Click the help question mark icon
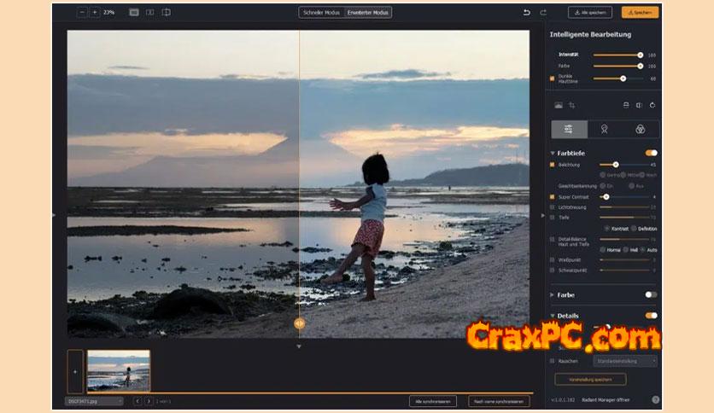The width and height of the screenshot is (714, 413). [x=655, y=399]
